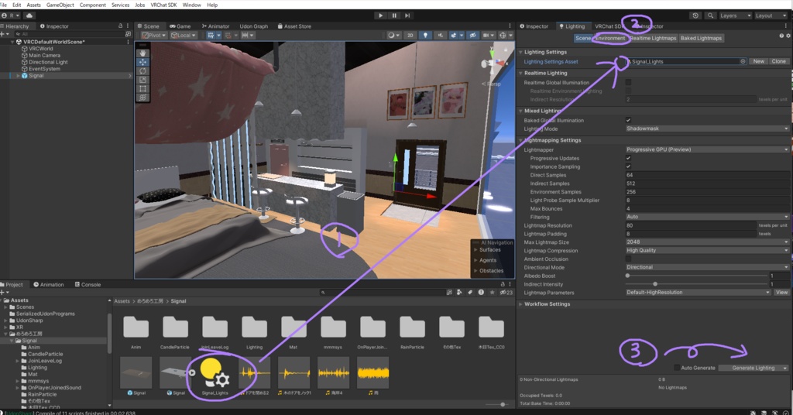Image resolution: width=793 pixels, height=415 pixels.
Task: Open the Layers dropdown
Action: point(735,15)
